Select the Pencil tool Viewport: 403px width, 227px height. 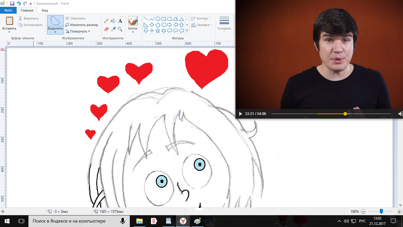(106, 21)
